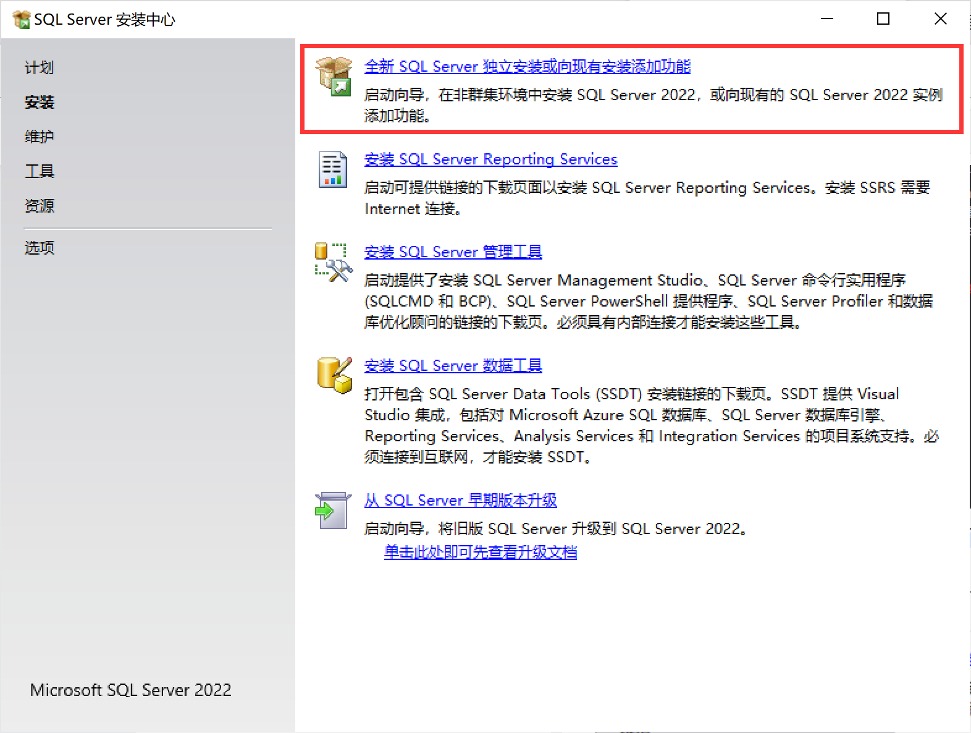This screenshot has height=733, width=971.
Task: Maximize the SQL Server 安装中心 window
Action: click(883, 19)
